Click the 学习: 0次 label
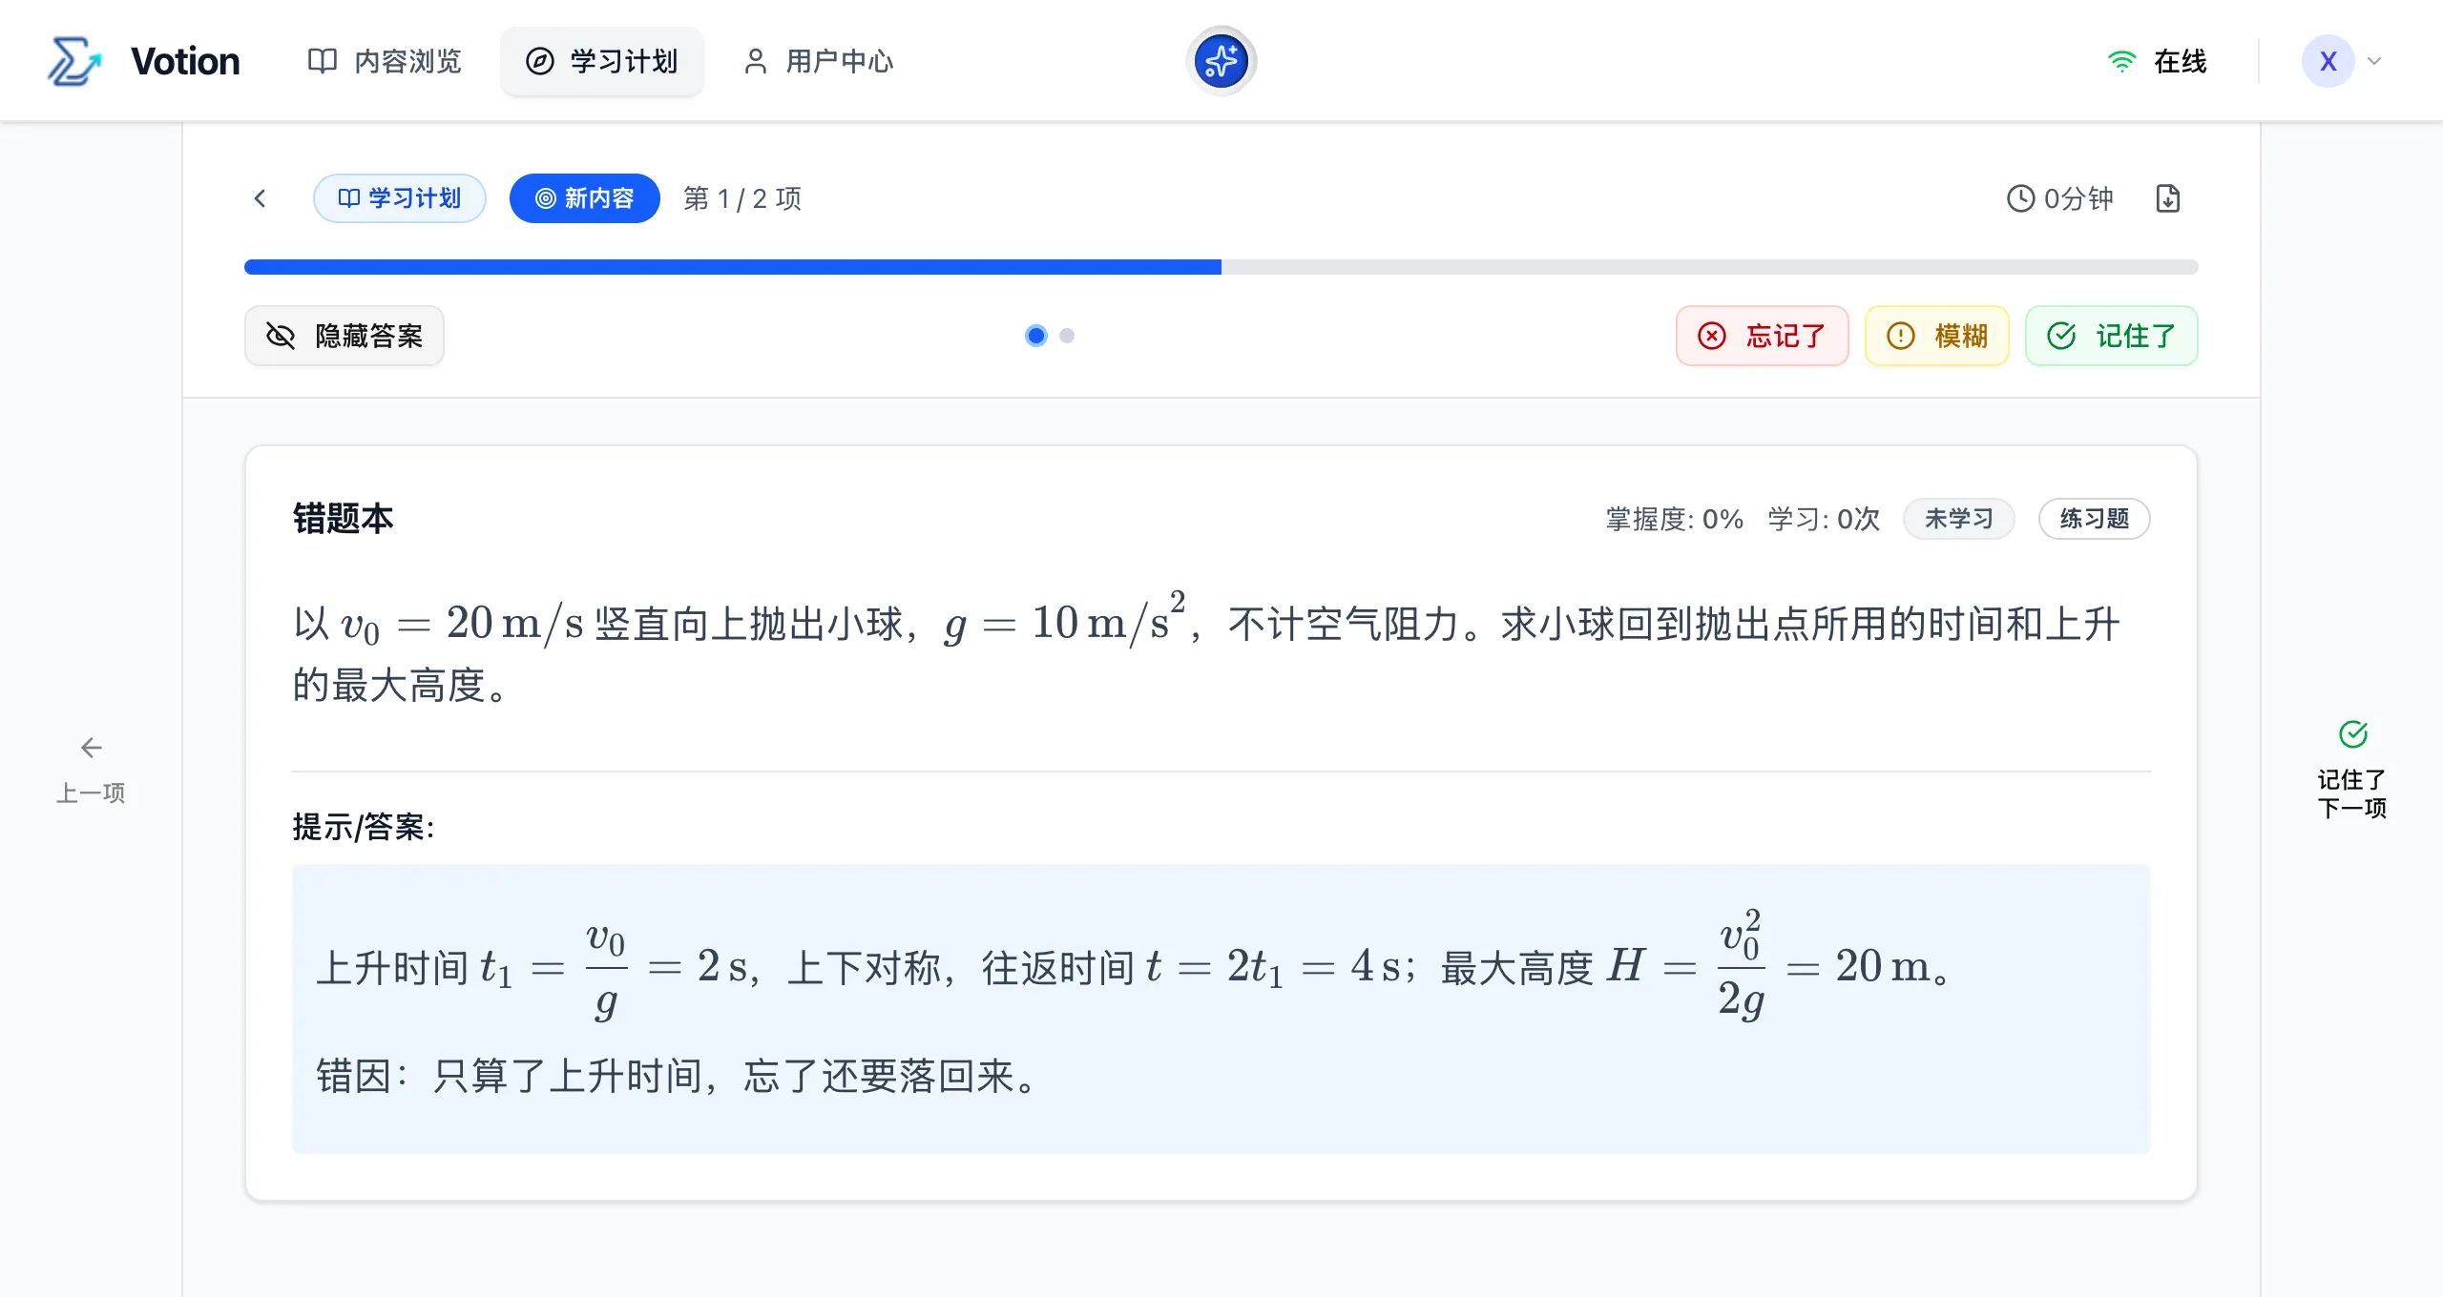Screen dimensions: 2443x1297 pyautogui.click(x=1824, y=519)
